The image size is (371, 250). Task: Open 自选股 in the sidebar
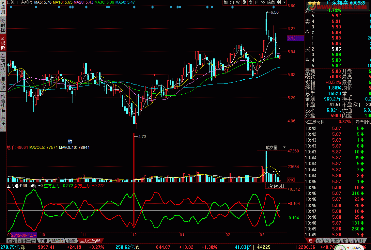(x=3, y=83)
